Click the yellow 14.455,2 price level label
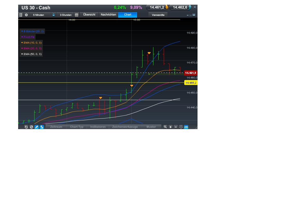The image size is (299, 224). coord(191,83)
